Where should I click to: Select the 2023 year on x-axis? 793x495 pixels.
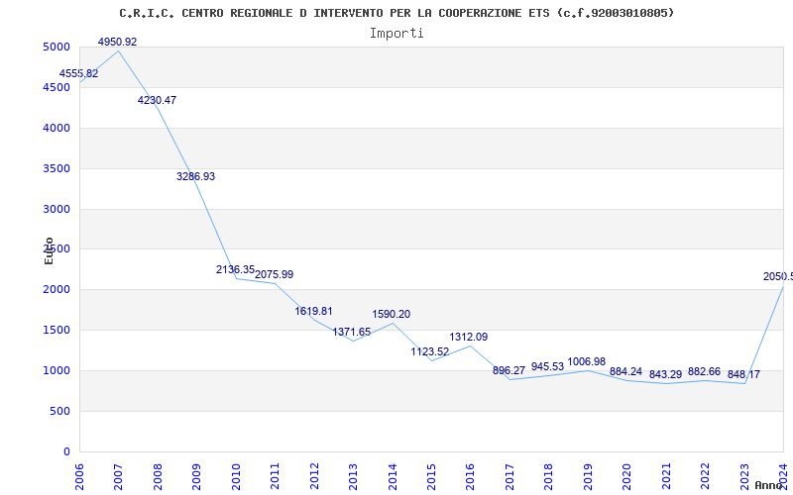744,477
